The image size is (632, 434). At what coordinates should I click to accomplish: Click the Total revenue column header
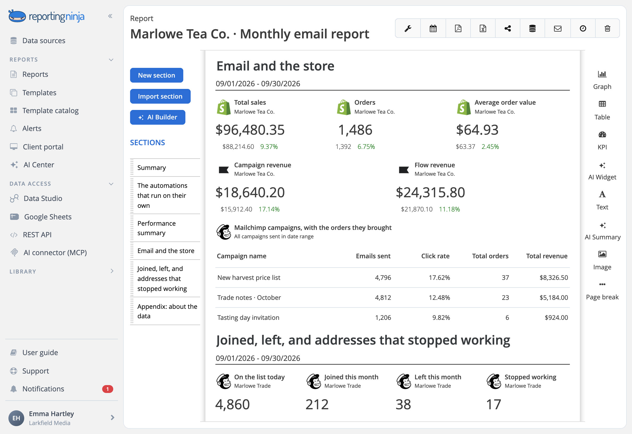click(x=546, y=256)
